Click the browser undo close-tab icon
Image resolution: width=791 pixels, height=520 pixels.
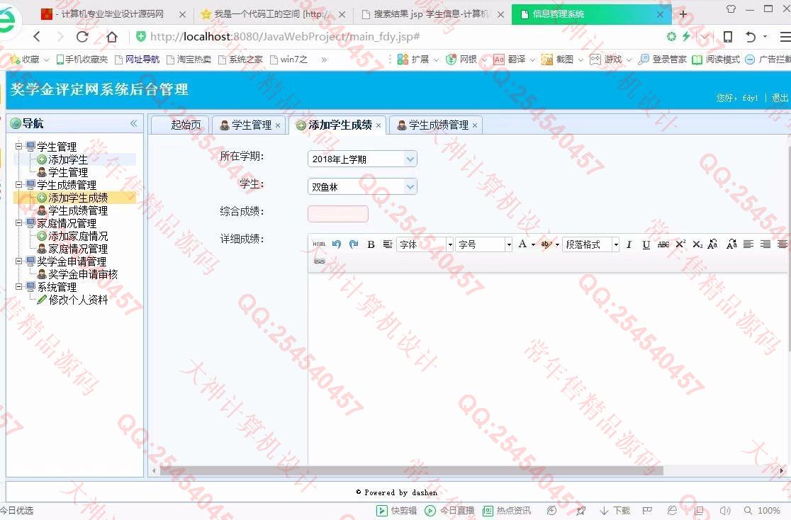point(751,37)
